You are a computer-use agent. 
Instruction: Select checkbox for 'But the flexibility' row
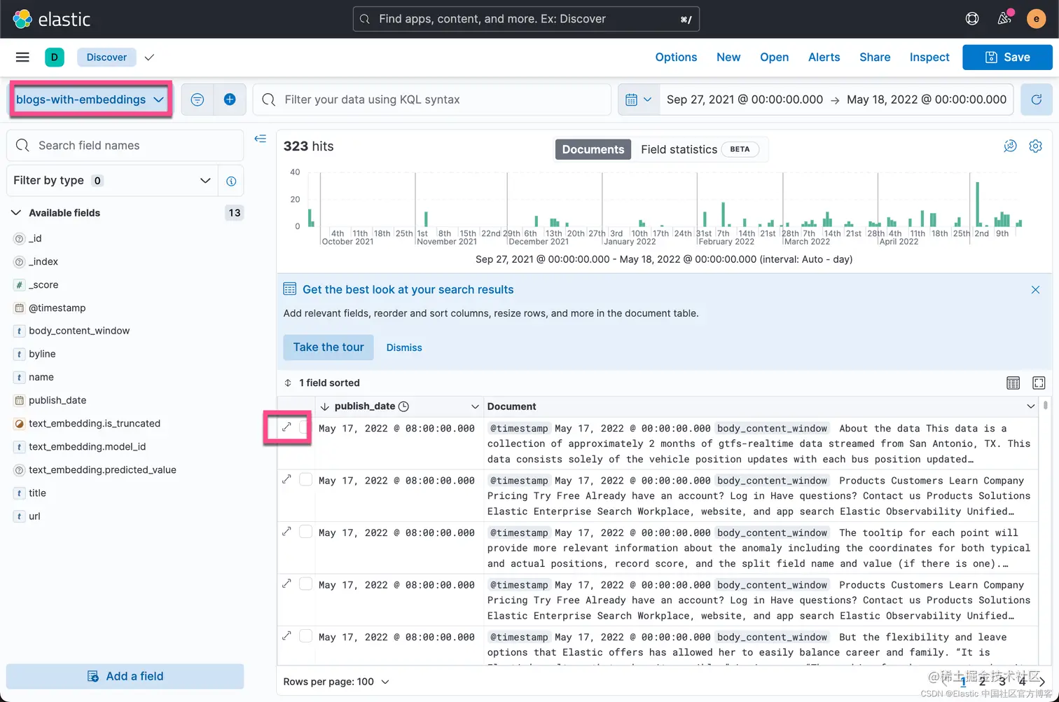(305, 636)
